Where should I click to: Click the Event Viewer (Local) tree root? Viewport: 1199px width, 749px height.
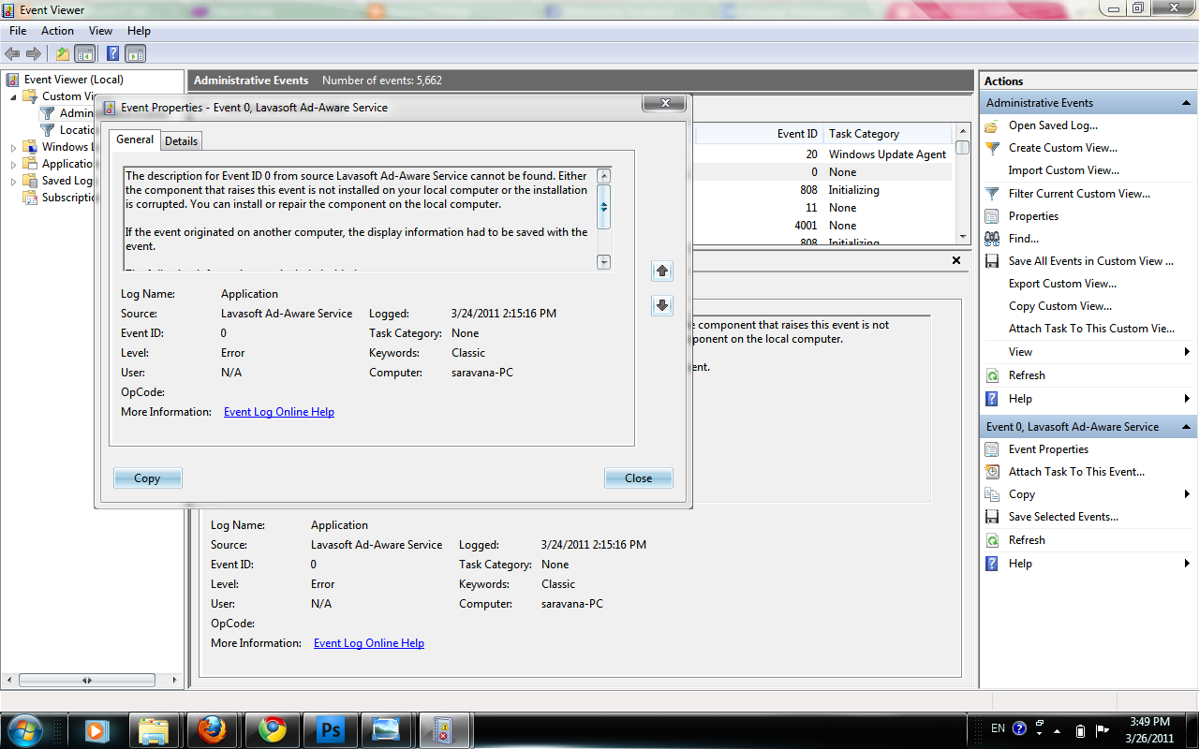pyautogui.click(x=74, y=80)
